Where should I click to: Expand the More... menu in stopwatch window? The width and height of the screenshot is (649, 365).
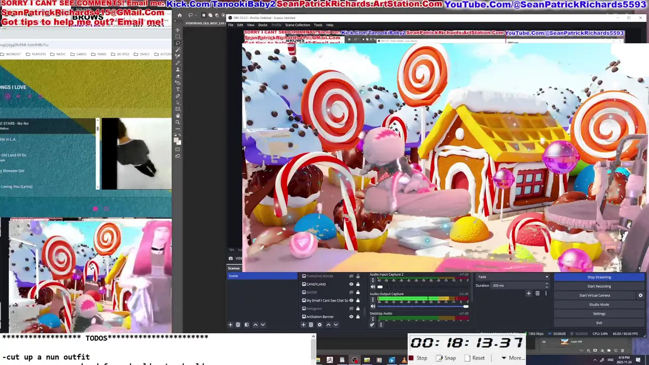[x=513, y=358]
